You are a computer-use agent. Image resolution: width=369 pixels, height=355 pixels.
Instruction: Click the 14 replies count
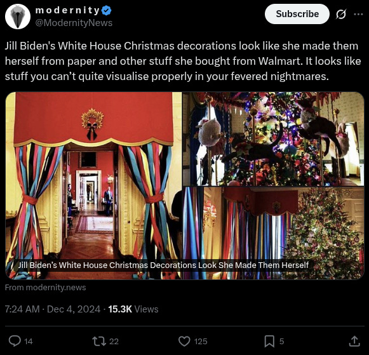pos(29,342)
